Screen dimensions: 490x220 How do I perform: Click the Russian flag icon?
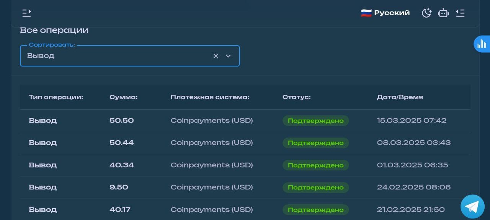pos(366,13)
